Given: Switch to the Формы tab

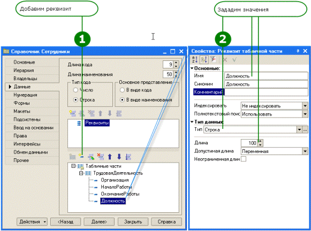Looking at the screenshot, I should point(32,103).
